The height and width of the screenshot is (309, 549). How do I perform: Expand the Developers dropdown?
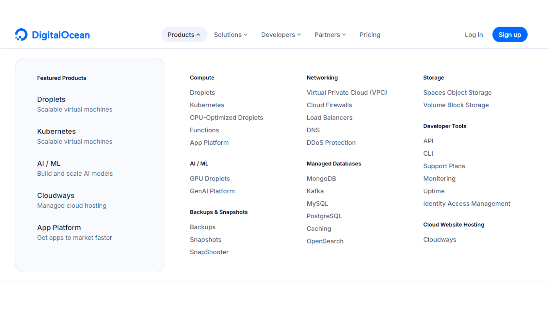coord(281,35)
